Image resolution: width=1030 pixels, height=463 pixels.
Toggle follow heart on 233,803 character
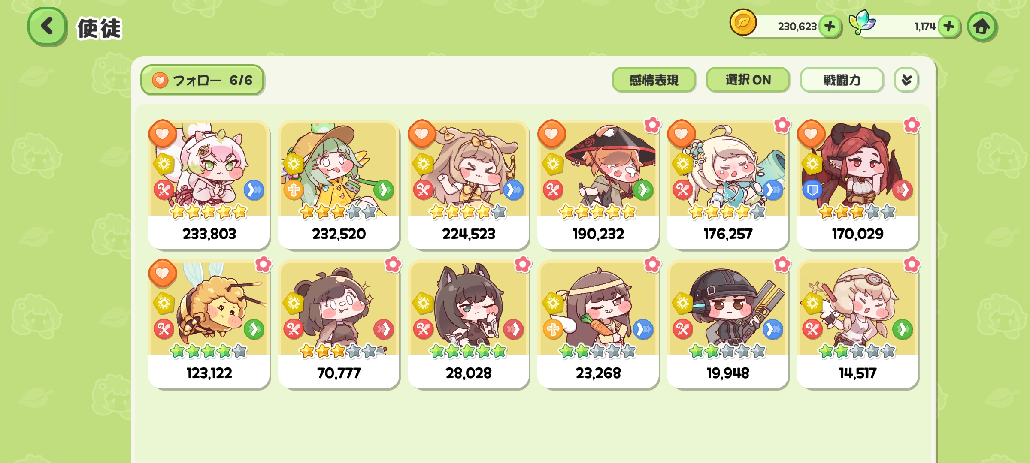point(162,134)
